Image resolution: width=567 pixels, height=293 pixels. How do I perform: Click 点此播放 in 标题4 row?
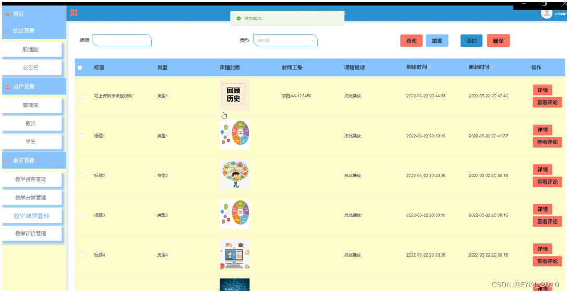[353, 255]
